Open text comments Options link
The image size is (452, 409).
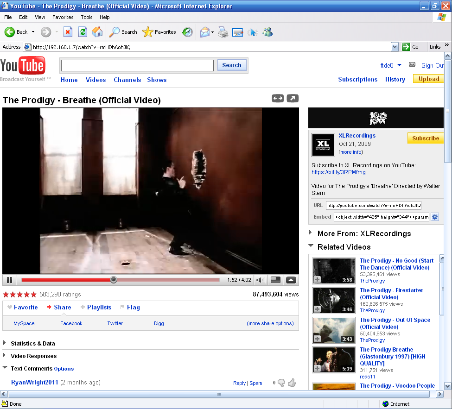point(64,369)
